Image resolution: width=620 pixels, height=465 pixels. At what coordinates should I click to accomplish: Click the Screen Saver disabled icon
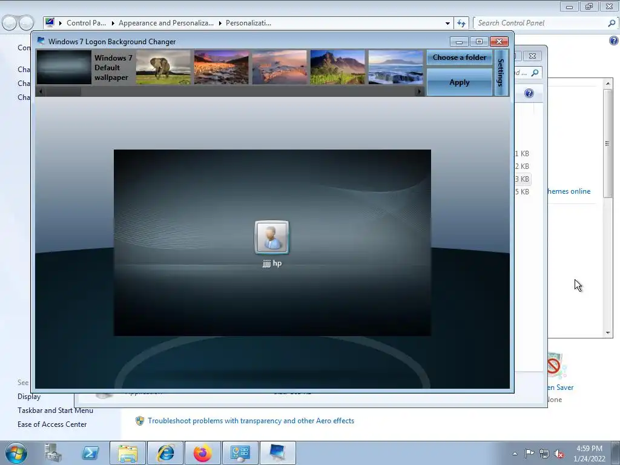[556, 366]
